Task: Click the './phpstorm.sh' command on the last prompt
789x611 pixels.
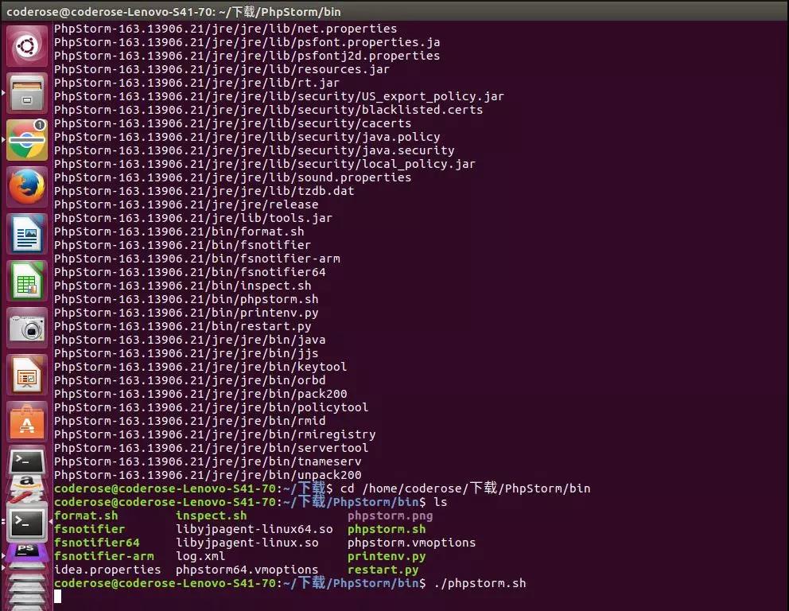Action: (480, 583)
